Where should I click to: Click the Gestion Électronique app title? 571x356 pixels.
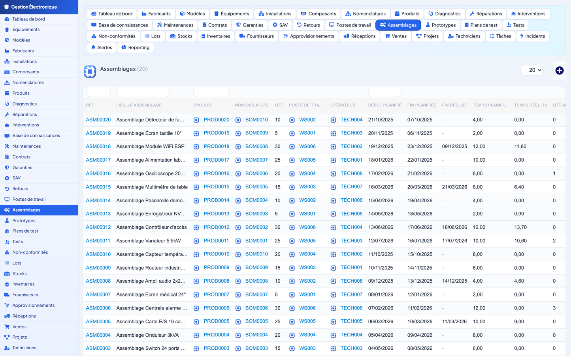[34, 7]
